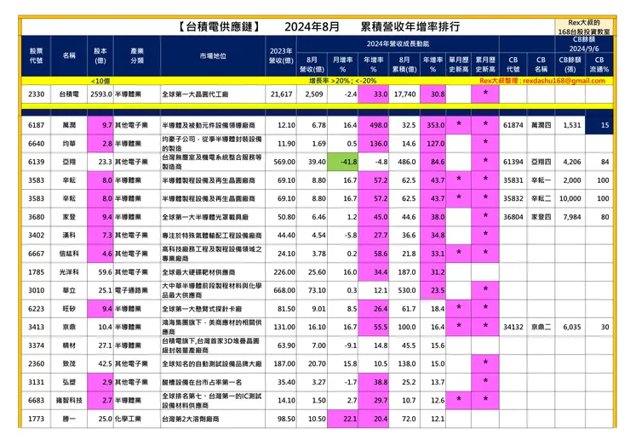Viewport: 630px width, 445px height.
Task: Click the star in the 6640 row
Action: click(485, 142)
